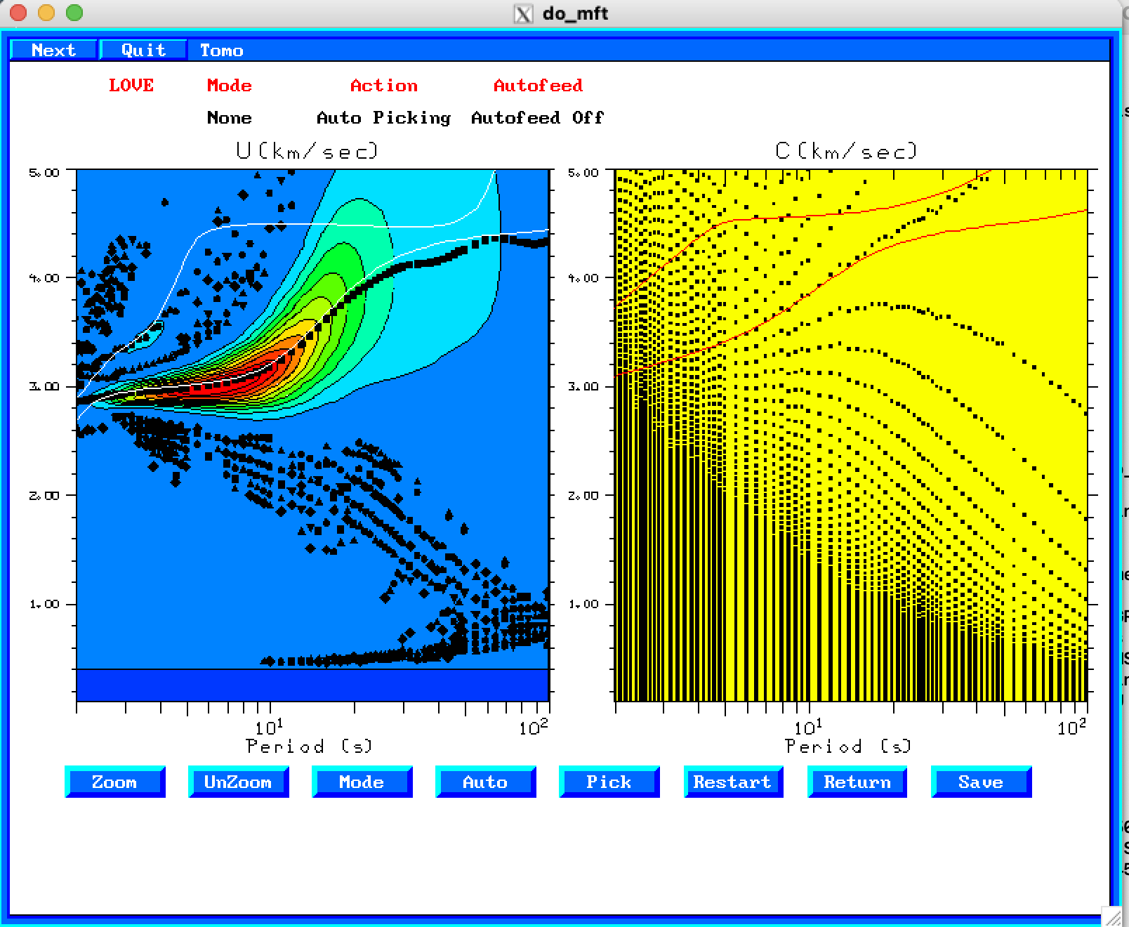The height and width of the screenshot is (927, 1129).
Task: Click the red LOVE wave type label
Action: pos(131,85)
